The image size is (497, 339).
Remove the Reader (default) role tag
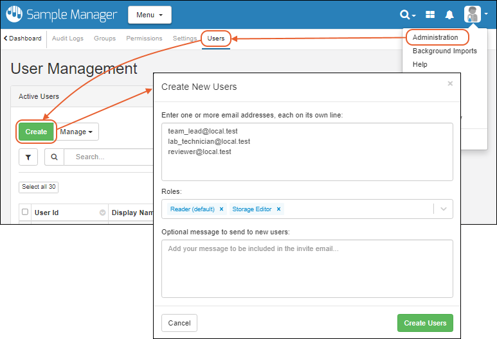pos(221,209)
